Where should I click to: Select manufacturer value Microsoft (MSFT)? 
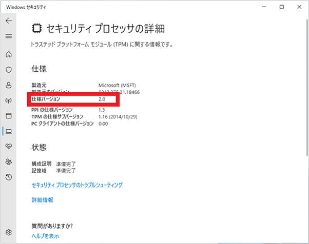click(117, 86)
